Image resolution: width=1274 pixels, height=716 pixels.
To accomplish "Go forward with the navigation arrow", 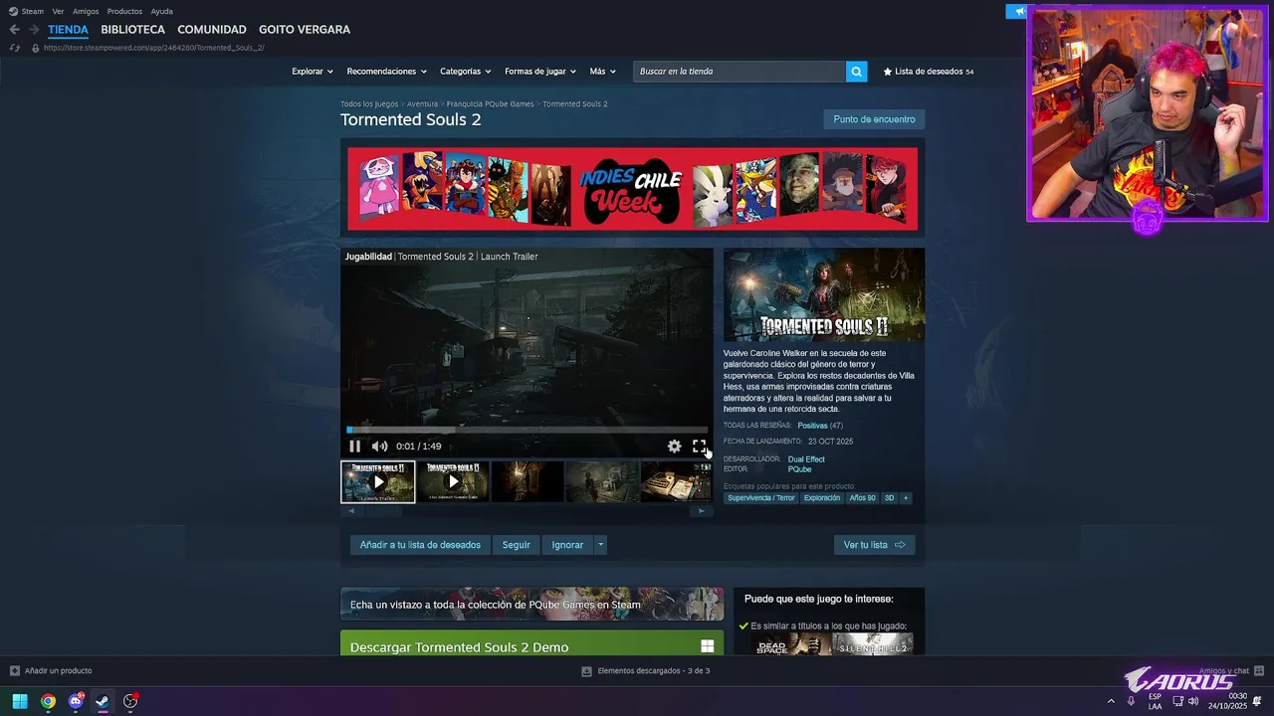I will pyautogui.click(x=34, y=30).
